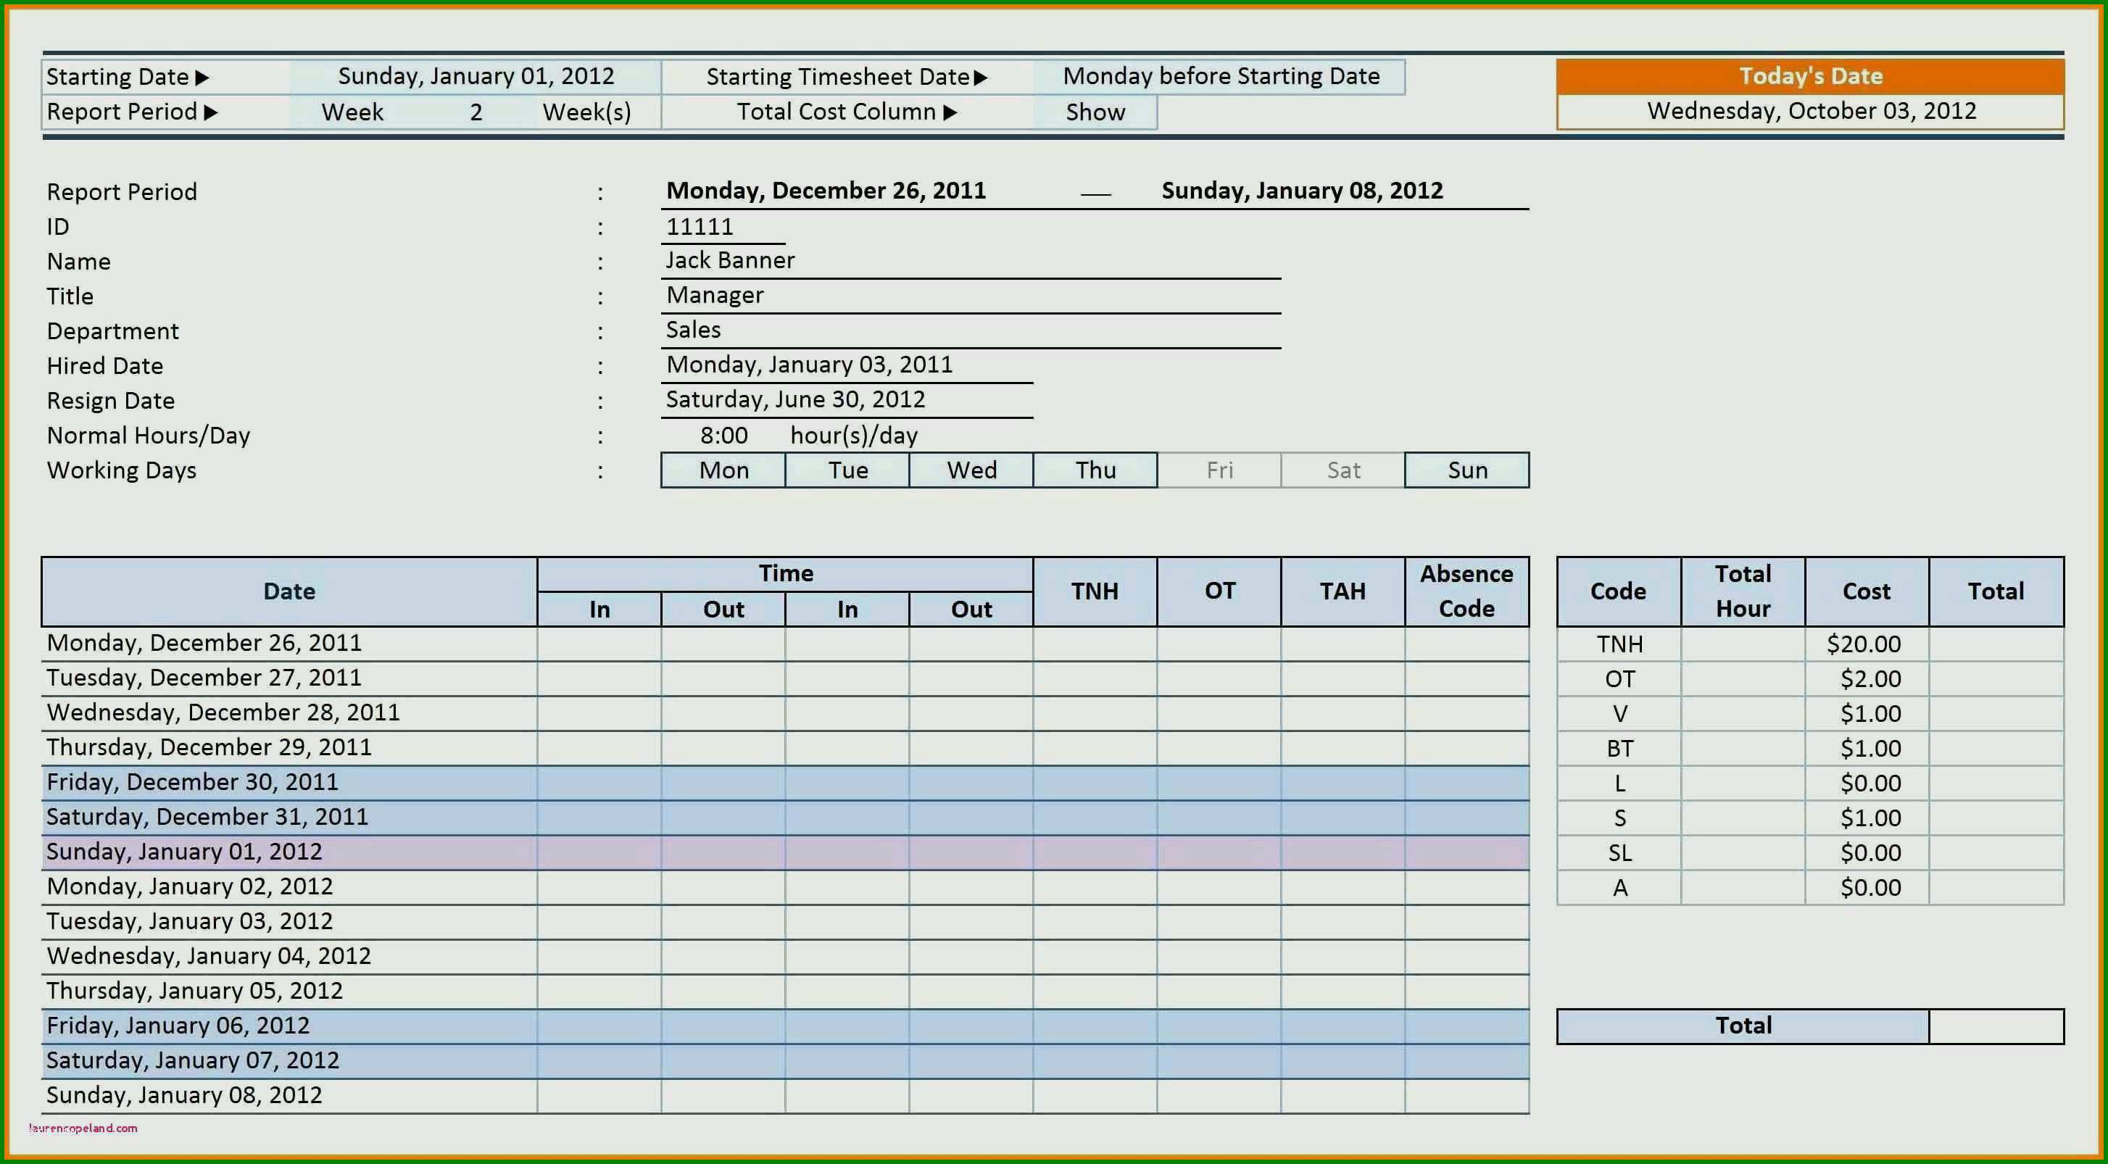Toggle Thu working day

(x=1096, y=470)
